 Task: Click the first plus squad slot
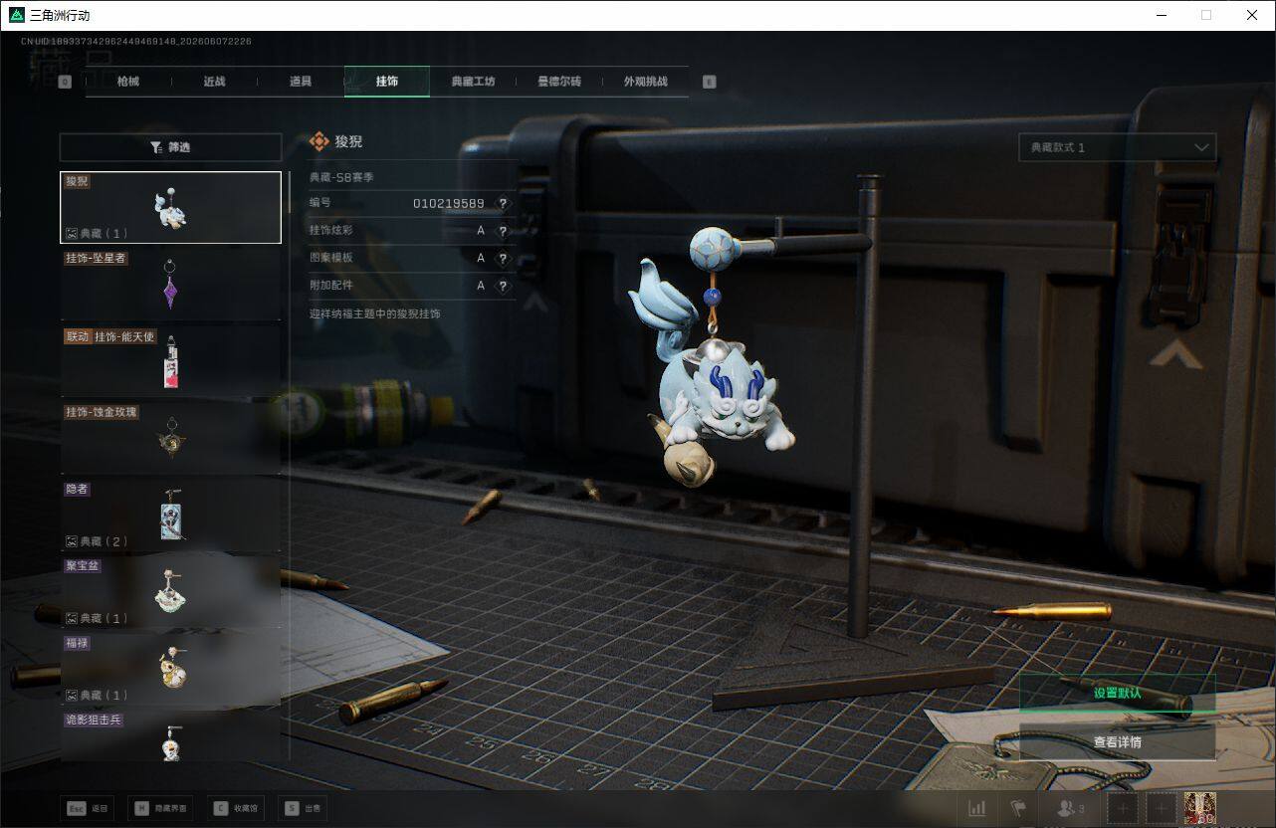click(1123, 809)
